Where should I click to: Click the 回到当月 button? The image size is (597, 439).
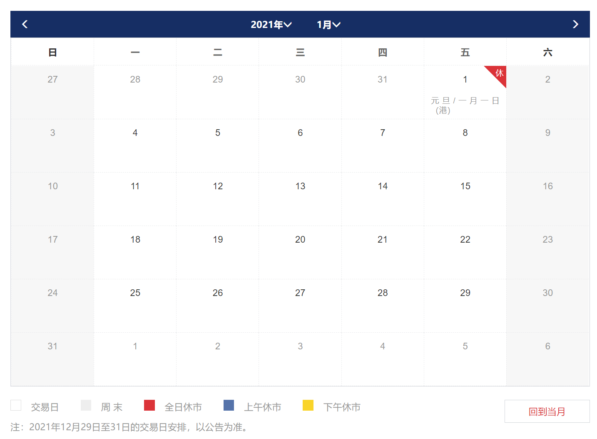(547, 411)
